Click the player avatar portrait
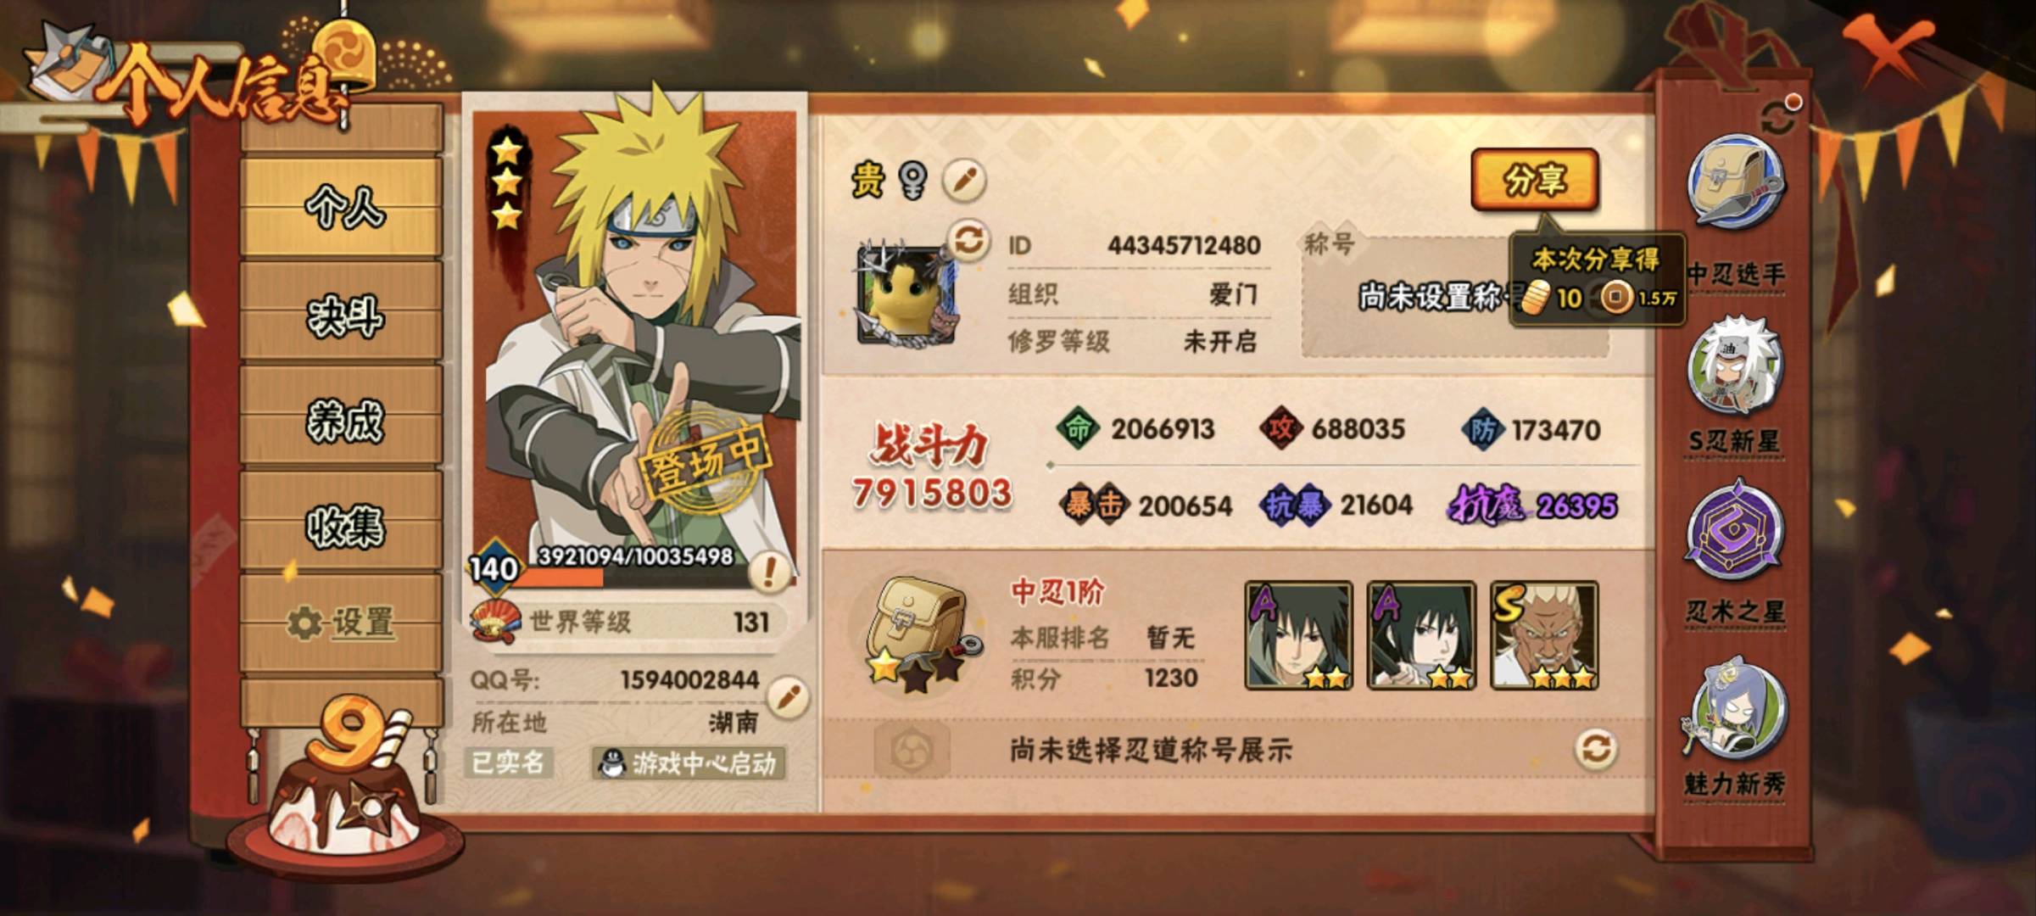2036x916 pixels. (x=906, y=294)
